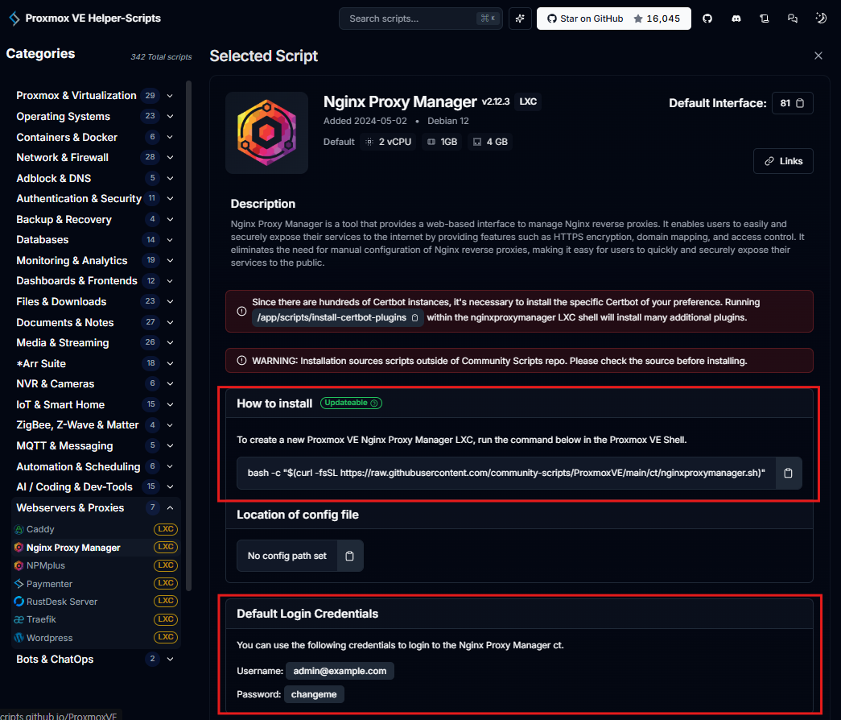
Task: Expand Monitoring & Analytics category
Action: pos(96,260)
